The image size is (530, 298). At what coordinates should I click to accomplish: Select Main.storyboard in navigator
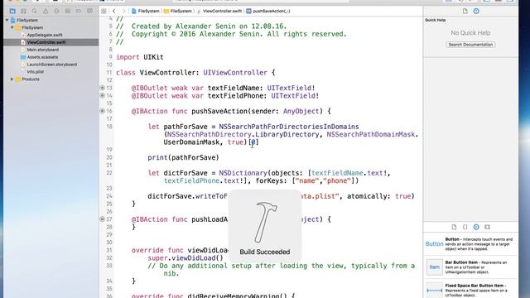coord(42,50)
